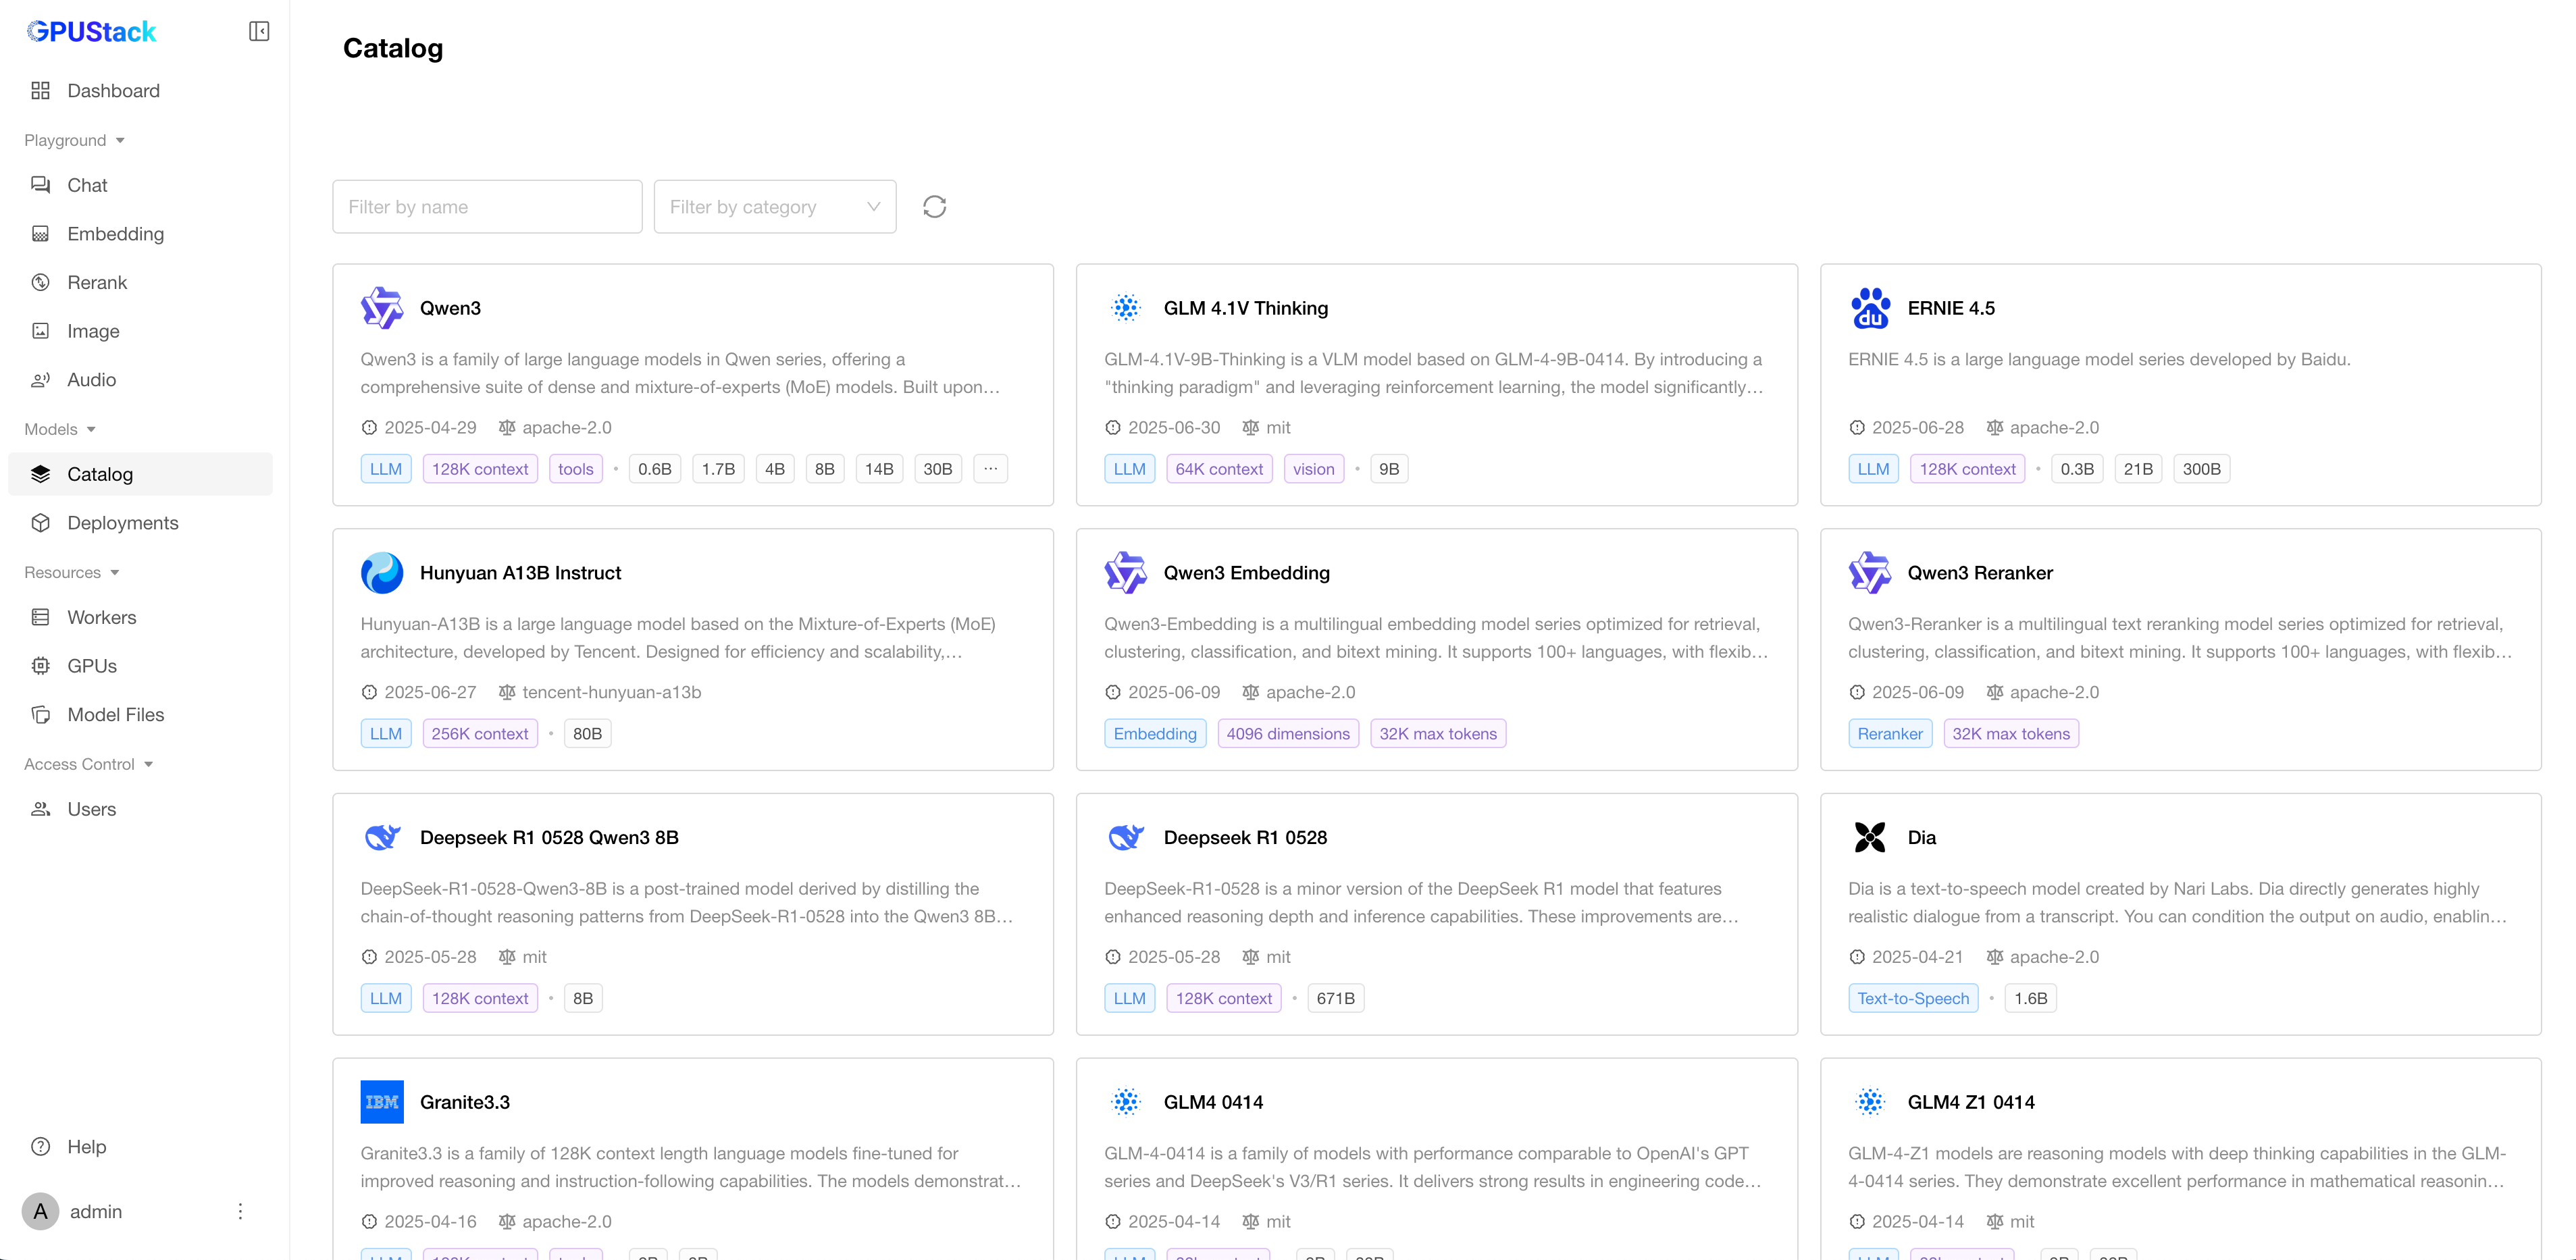2576x1260 pixels.
Task: Click the Qwen3 model logo
Action: point(382,308)
